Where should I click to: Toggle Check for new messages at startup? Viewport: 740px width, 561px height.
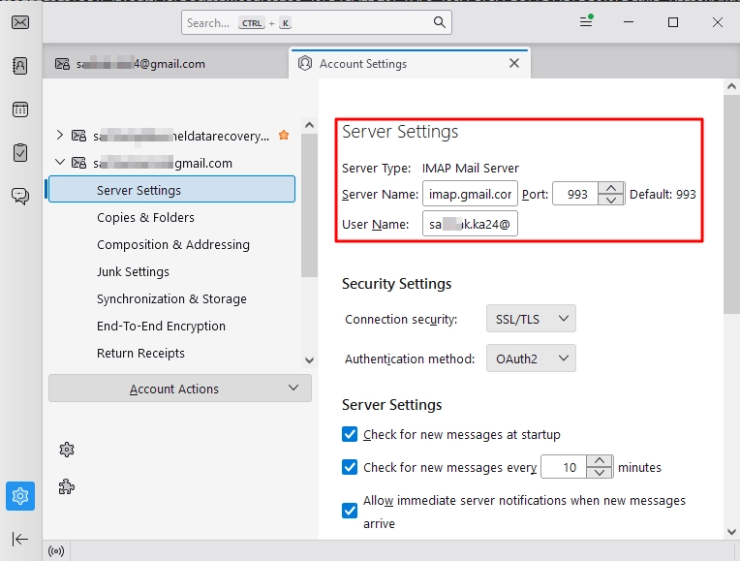(350, 434)
